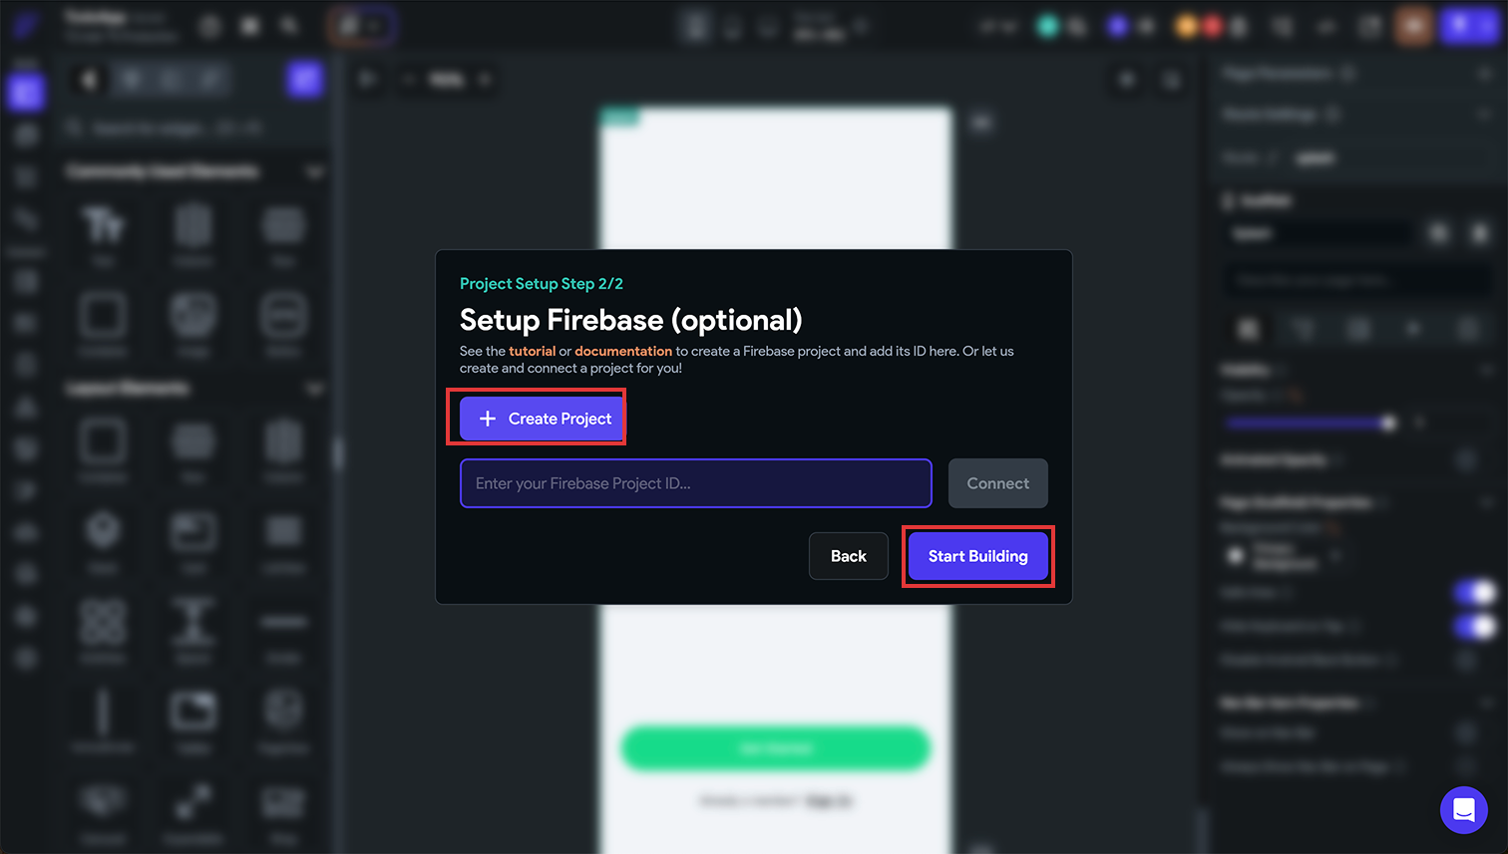Click the Opacity slider handle
This screenshot has height=854, width=1508.
click(1388, 423)
